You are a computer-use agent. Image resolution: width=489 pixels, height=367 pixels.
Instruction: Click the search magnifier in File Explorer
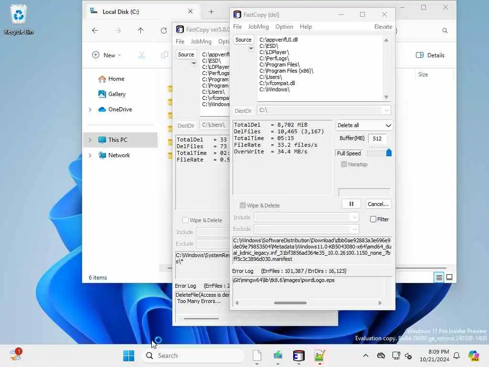coord(445,30)
